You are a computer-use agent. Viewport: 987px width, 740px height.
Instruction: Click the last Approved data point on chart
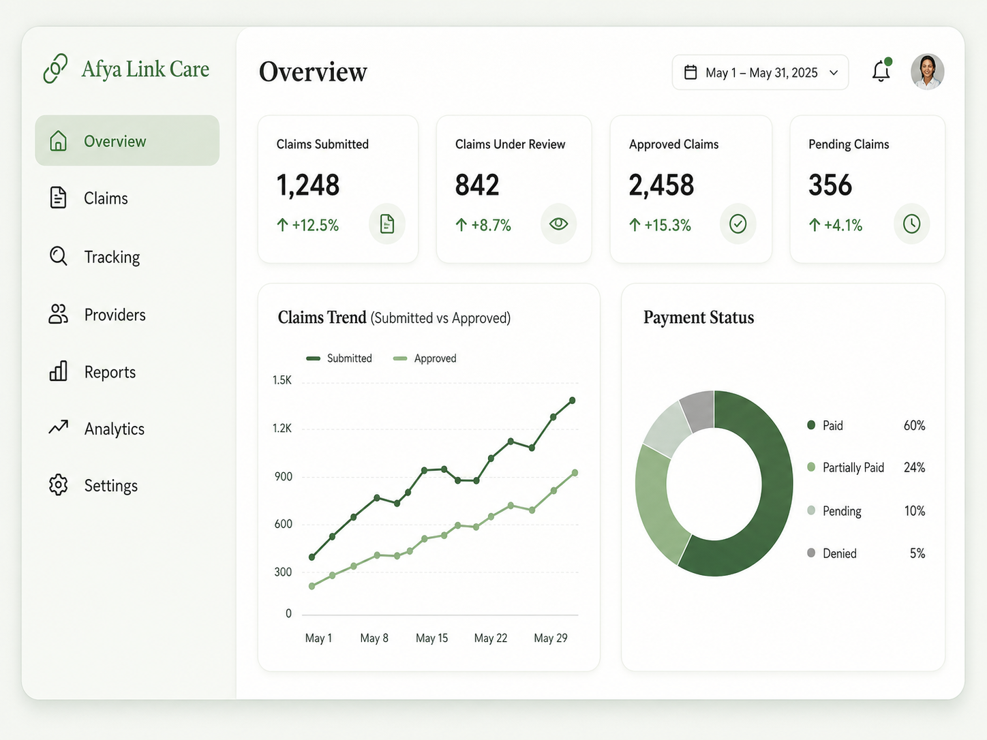575,472
